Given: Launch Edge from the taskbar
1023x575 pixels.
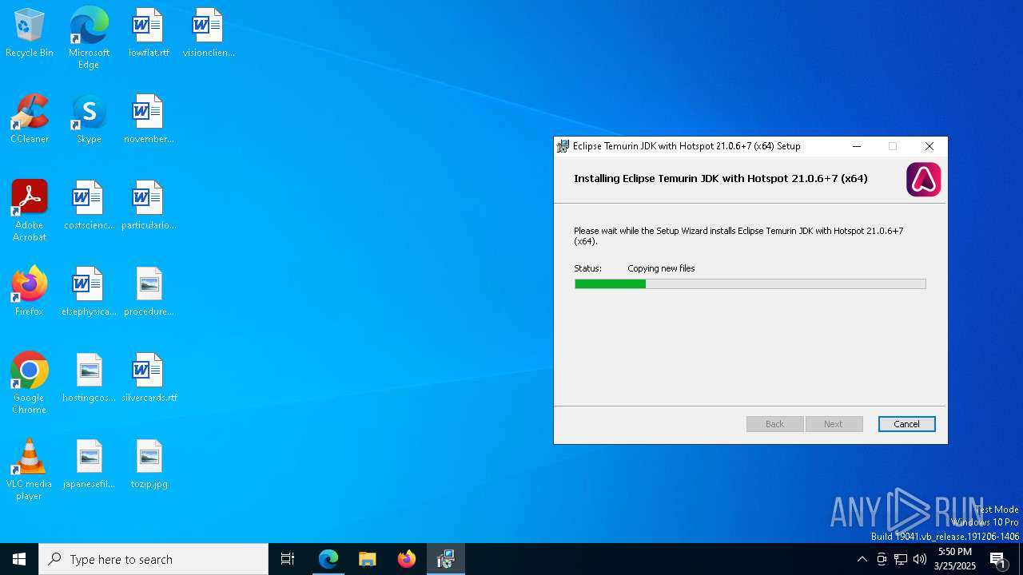Looking at the screenshot, I should point(328,559).
